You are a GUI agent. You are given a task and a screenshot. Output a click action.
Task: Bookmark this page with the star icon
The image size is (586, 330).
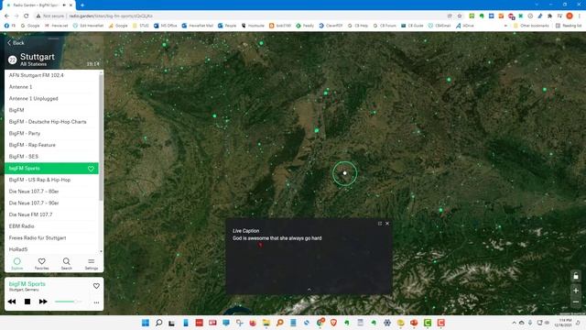click(460, 16)
